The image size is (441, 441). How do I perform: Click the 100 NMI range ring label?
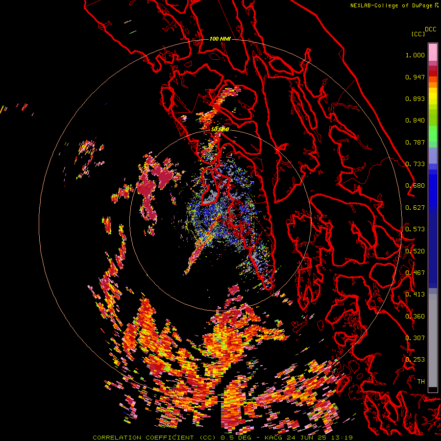(x=220, y=39)
